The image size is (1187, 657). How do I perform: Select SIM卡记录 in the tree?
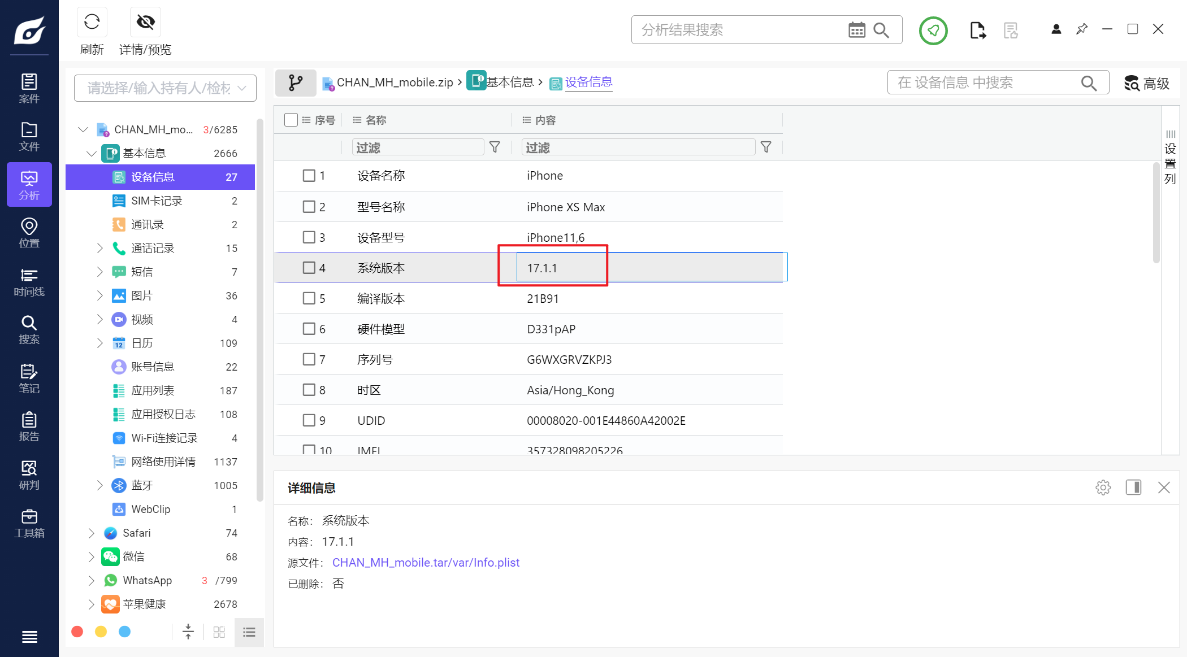(x=157, y=201)
